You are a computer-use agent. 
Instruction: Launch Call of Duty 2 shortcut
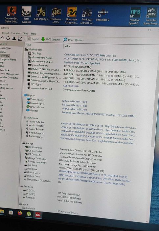coord(41,14)
